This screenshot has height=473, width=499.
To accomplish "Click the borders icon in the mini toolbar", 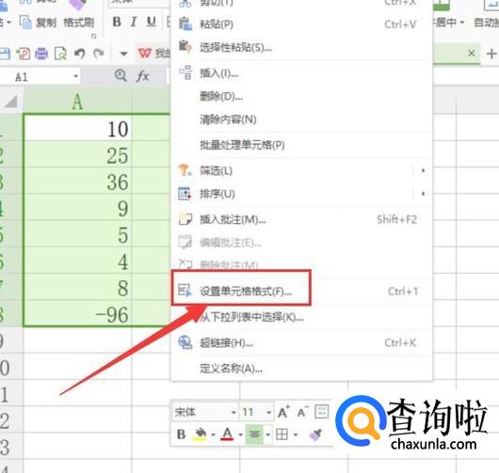I will (282, 434).
